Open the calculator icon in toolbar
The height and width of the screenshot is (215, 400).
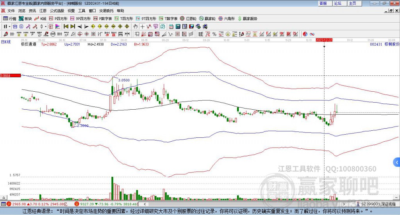(x=178, y=27)
